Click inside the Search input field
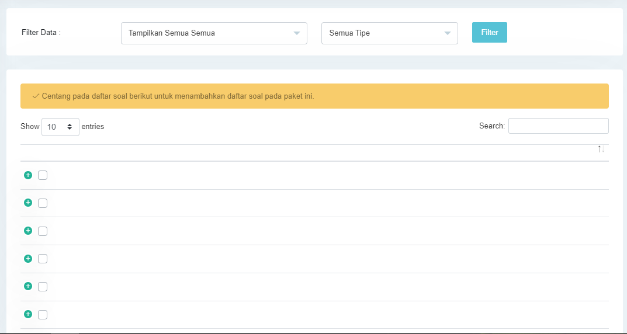Screen dimensions: 627x334 click(x=558, y=126)
